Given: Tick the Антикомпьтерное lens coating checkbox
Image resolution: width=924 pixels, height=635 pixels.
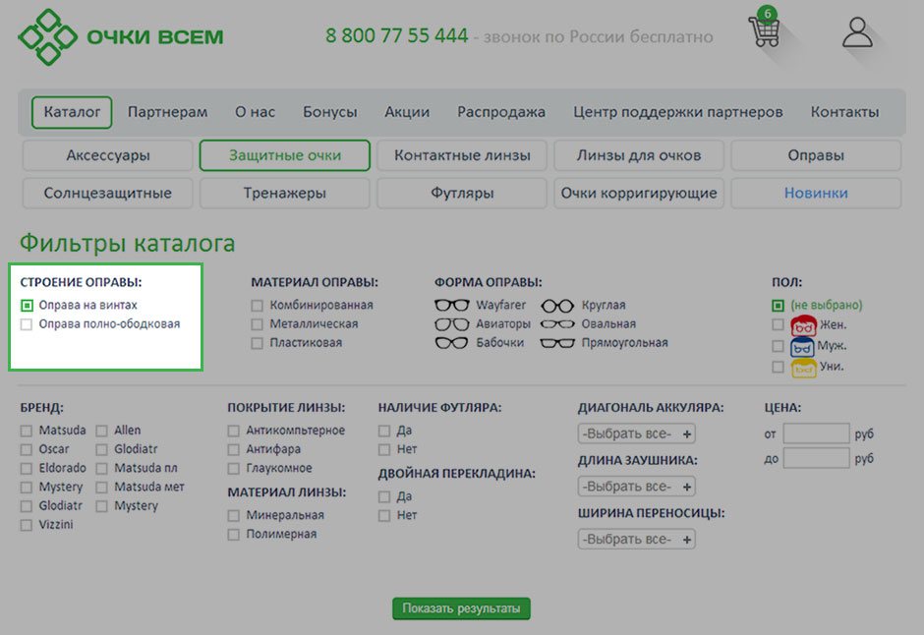Looking at the screenshot, I should [234, 431].
